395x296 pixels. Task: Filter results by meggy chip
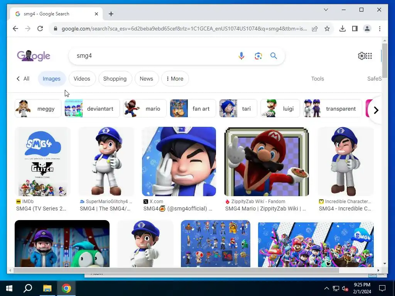(x=38, y=108)
